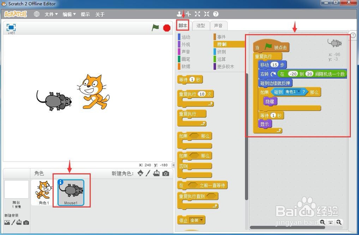This screenshot has height=235, width=359.
Task: Click the 碰到边缘就反弹 script block
Action: pyautogui.click(x=275, y=83)
